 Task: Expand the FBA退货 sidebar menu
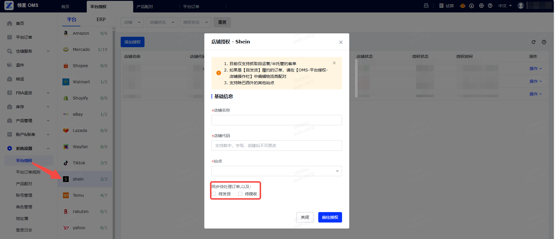click(x=28, y=93)
